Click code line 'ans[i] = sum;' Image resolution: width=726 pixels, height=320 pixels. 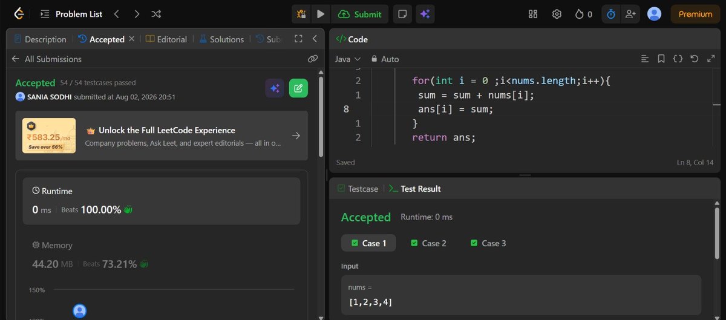pos(456,109)
